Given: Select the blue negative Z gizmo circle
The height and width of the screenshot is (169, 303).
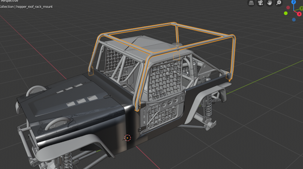Looking at the screenshot, I should pos(294,20).
